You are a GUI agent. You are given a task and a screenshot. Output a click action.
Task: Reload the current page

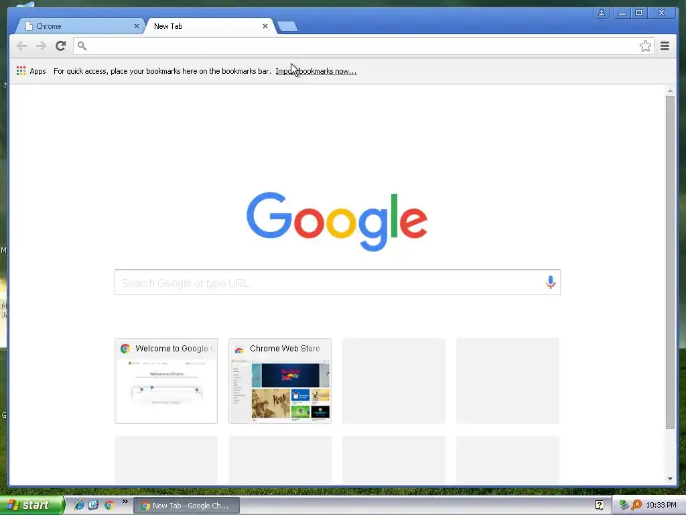(60, 46)
